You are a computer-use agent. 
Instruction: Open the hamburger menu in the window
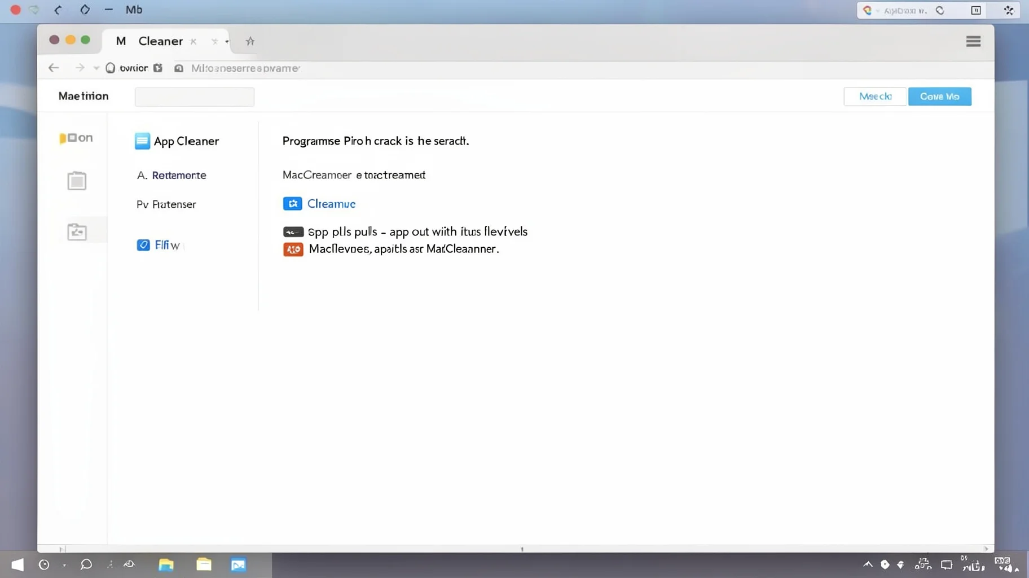tap(973, 41)
